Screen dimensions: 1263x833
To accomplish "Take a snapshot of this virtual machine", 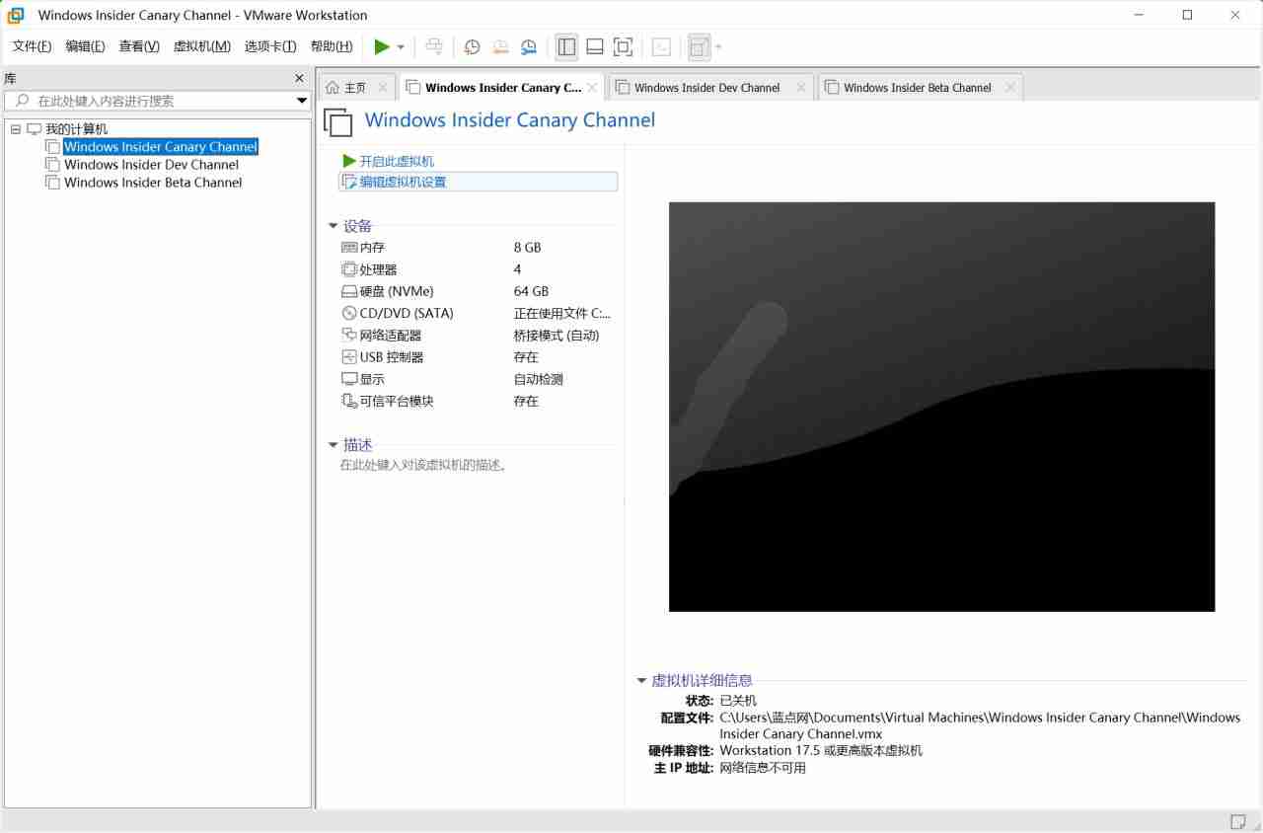I will tap(472, 46).
